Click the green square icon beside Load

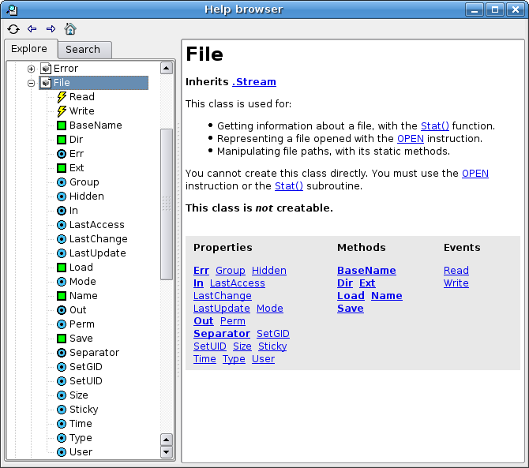62,268
